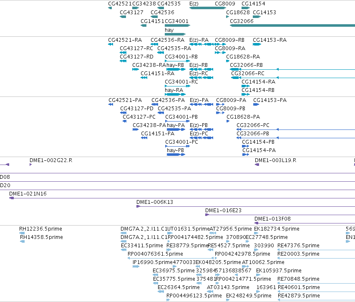The height and width of the screenshot is (302, 355).
Task: Select transcript CG14153-RA
Action: (x=269, y=40)
